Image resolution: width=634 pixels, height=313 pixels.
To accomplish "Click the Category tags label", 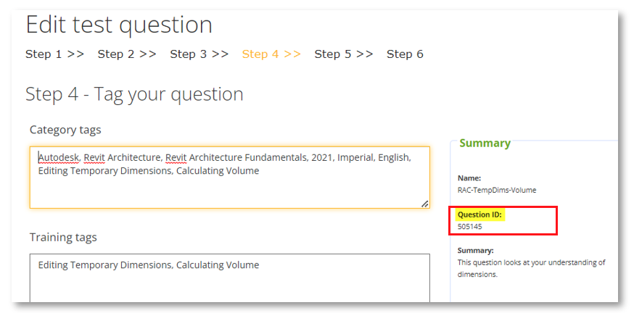I will tap(65, 130).
